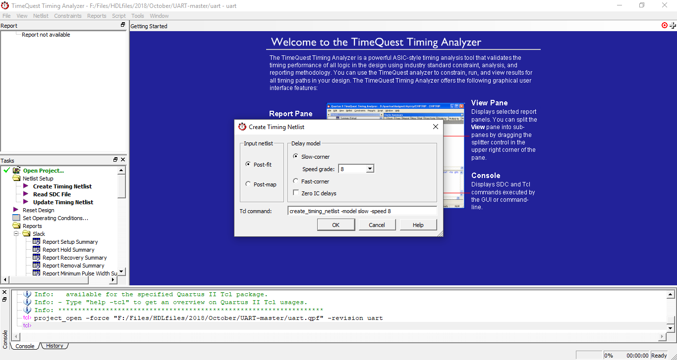Choose the Slow-corner delay model
The width and height of the screenshot is (677, 360).
pyautogui.click(x=296, y=156)
